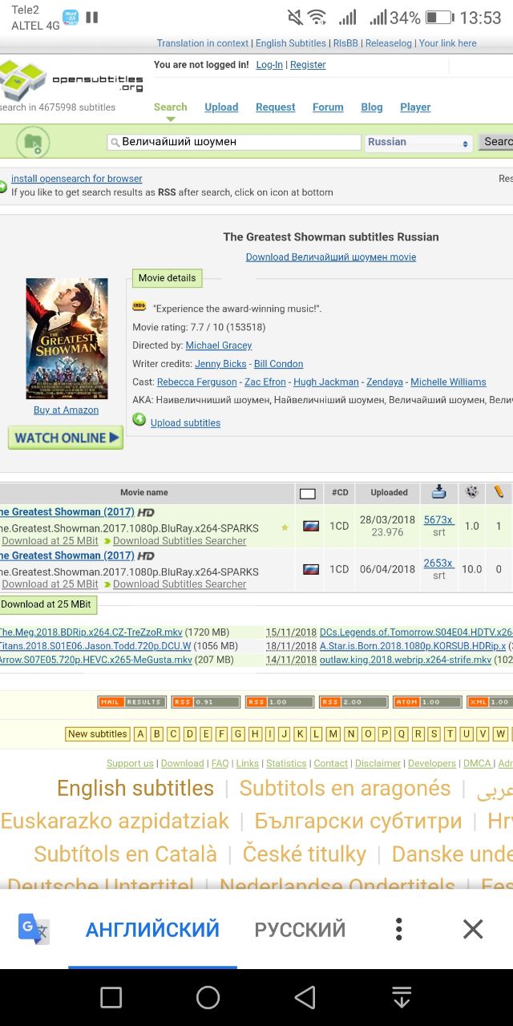
Task: Click Download Величайший шоумен movie link
Action: pos(331,257)
